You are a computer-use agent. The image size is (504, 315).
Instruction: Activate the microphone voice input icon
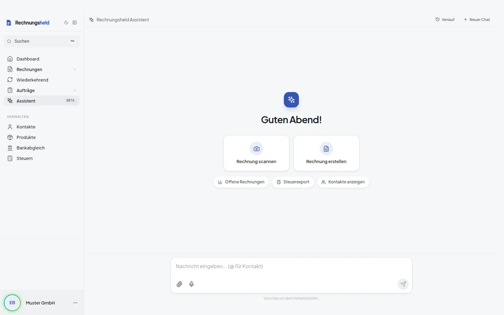pos(191,284)
